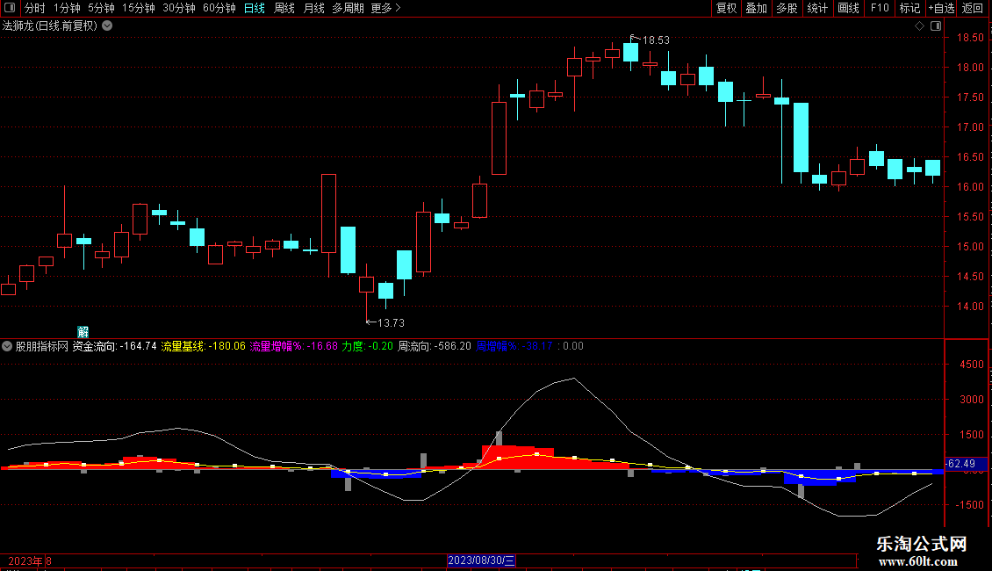
Task: Click the 4500 indicator axis label
Action: [972, 365]
